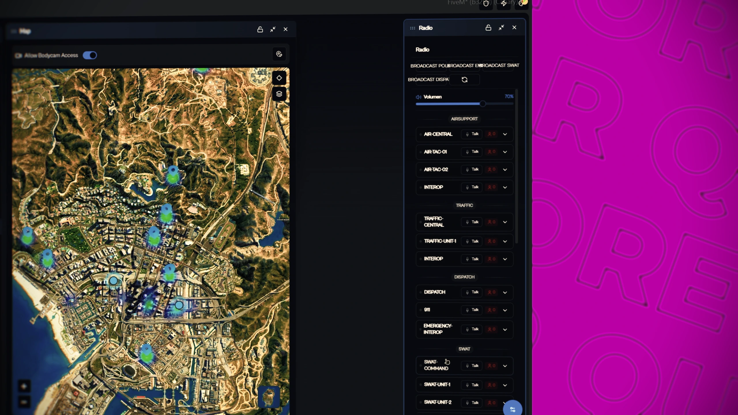The width and height of the screenshot is (738, 415).
Task: Click the 70% volume value
Action: tap(509, 97)
